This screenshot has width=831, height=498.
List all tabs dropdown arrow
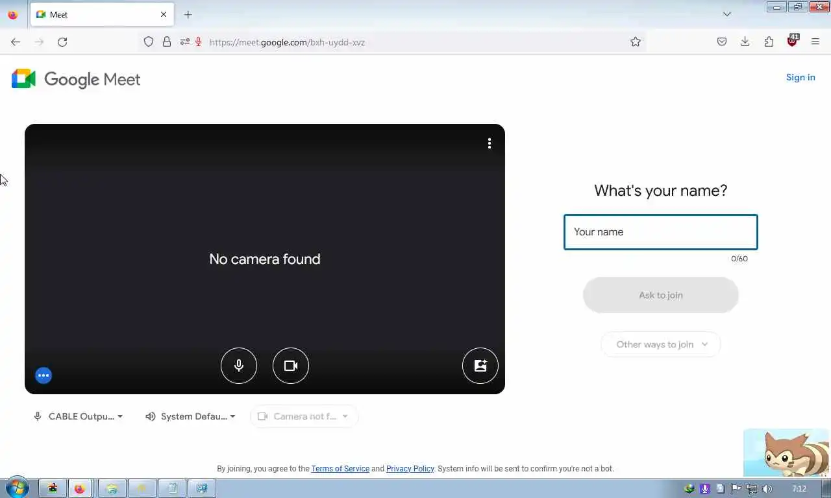coord(727,14)
